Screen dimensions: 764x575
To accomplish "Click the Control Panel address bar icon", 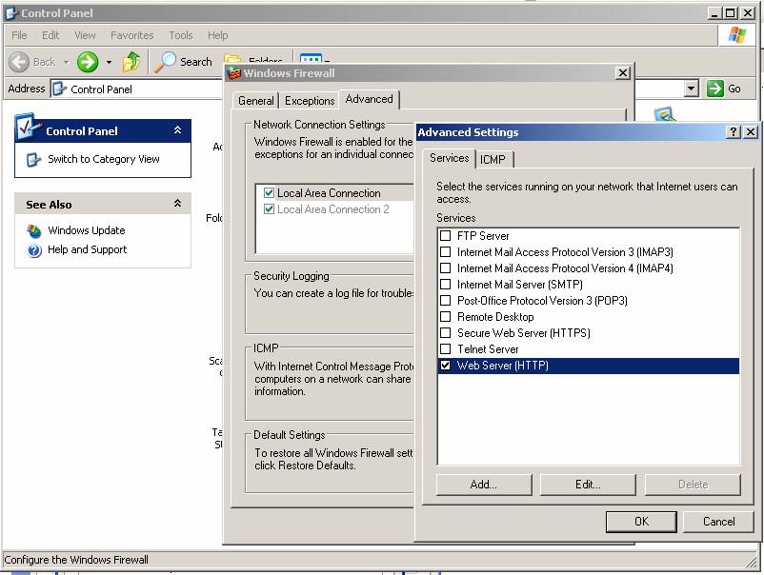I will coord(59,89).
